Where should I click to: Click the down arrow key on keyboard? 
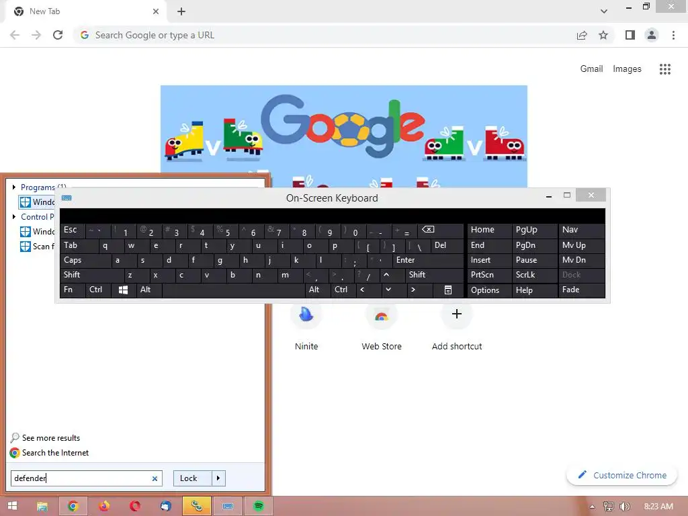[388, 290]
